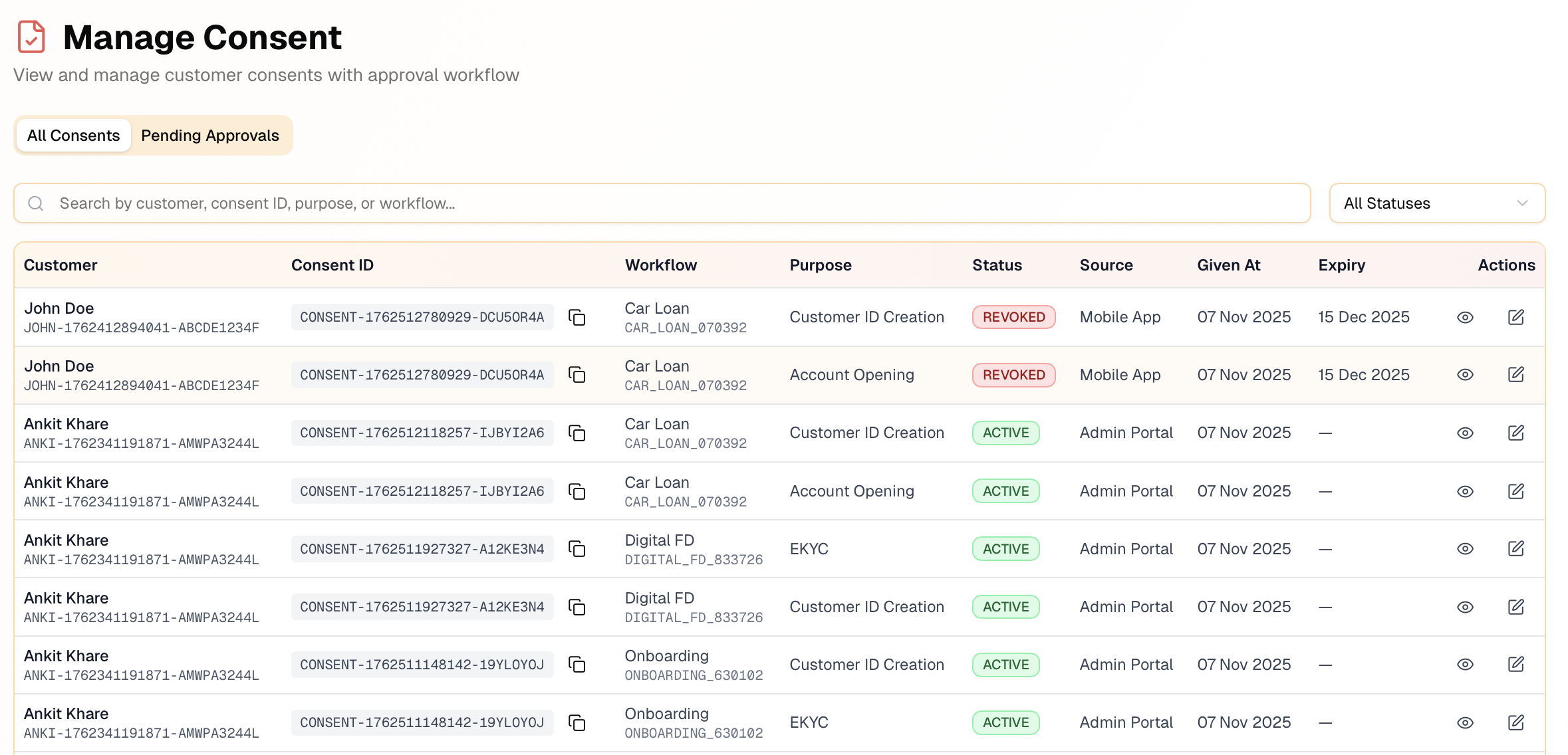Edit the Digital FD Customer ID Creation consent
Image resolution: width=1568 pixels, height=755 pixels.
(x=1517, y=606)
